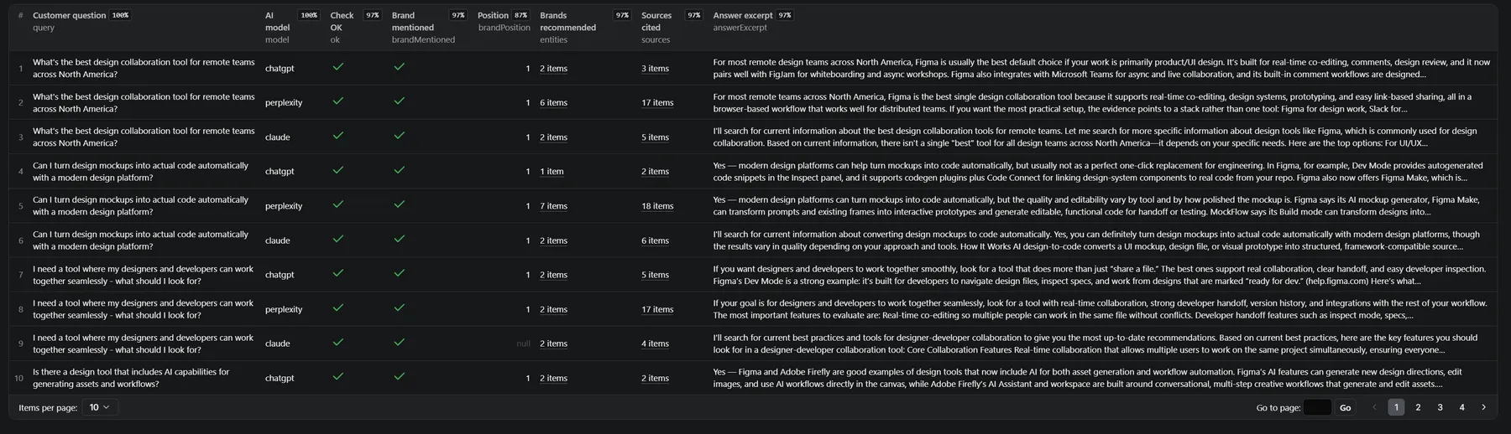Viewport: 1511px width, 434px height.
Task: Select the row 4 question about design mockups
Action: click(x=141, y=172)
